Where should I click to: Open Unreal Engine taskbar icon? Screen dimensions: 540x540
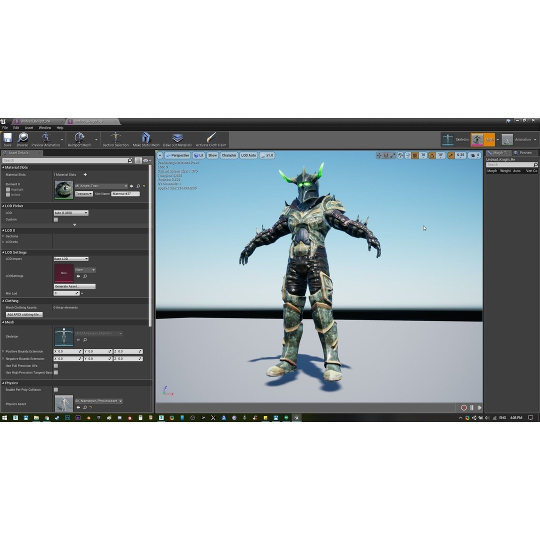point(296,417)
